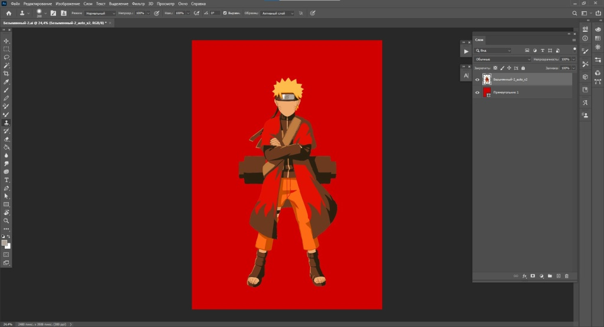Close the Безымянный-2.ai document tab
The image size is (604, 327).
pos(110,23)
